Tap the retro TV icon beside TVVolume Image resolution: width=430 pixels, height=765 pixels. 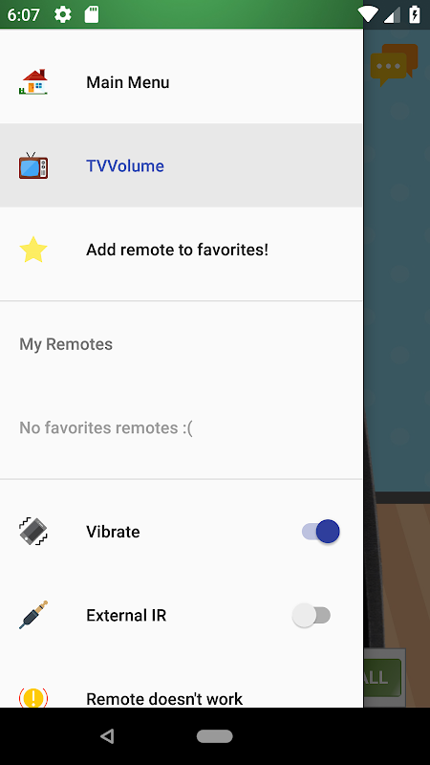(33, 165)
